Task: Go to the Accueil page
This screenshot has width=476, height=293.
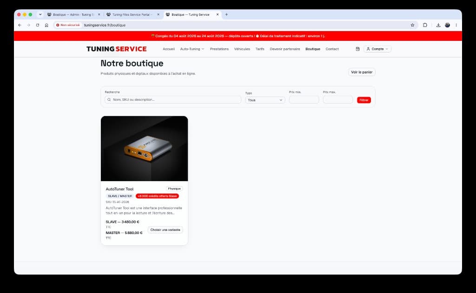Action: [168, 49]
